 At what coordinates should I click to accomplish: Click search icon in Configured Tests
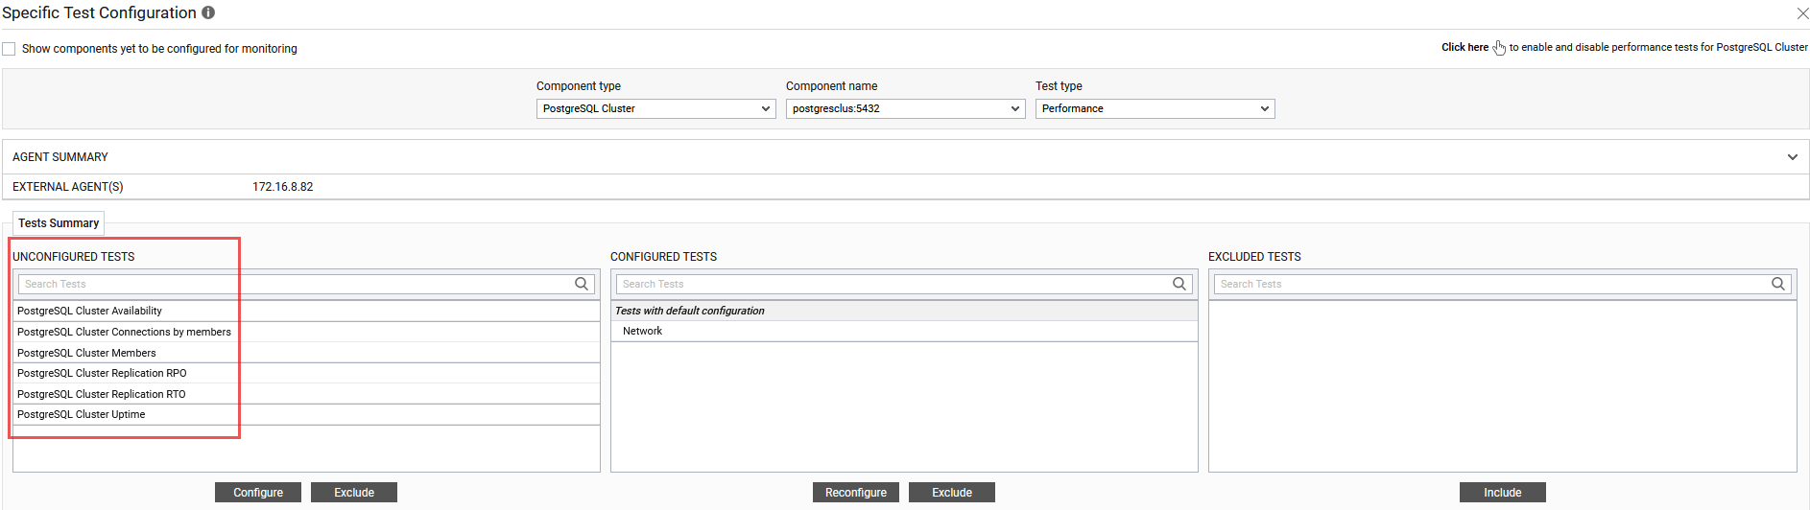(1179, 284)
